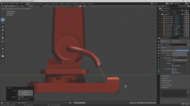Open the Render properties tab
This screenshot has width=190, height=106.
tap(159, 45)
